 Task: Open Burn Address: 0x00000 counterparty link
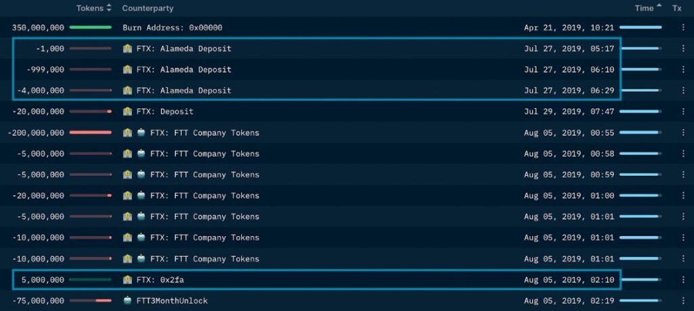click(172, 28)
